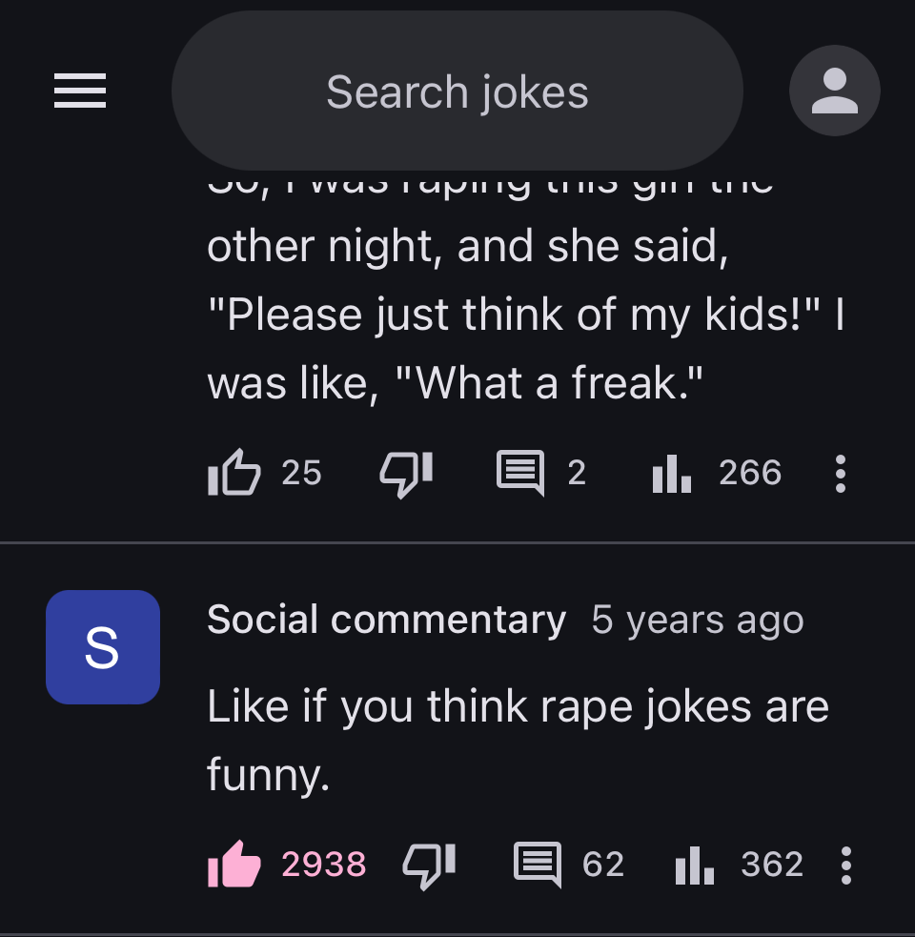Open your profile avatar icon
Viewport: 915px width, 937px height.
[x=835, y=91]
